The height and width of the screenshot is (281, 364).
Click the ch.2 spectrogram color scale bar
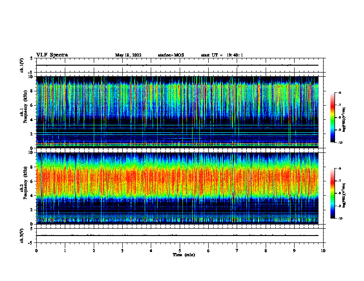click(x=332, y=193)
